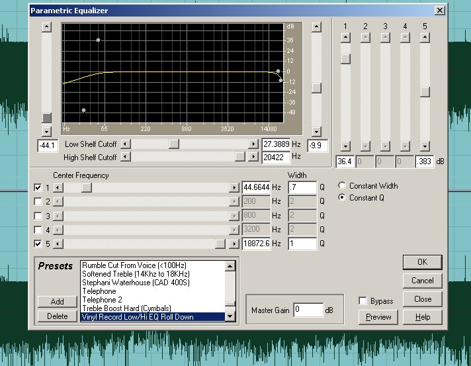Click the band 1 gain slider handle

click(345, 58)
